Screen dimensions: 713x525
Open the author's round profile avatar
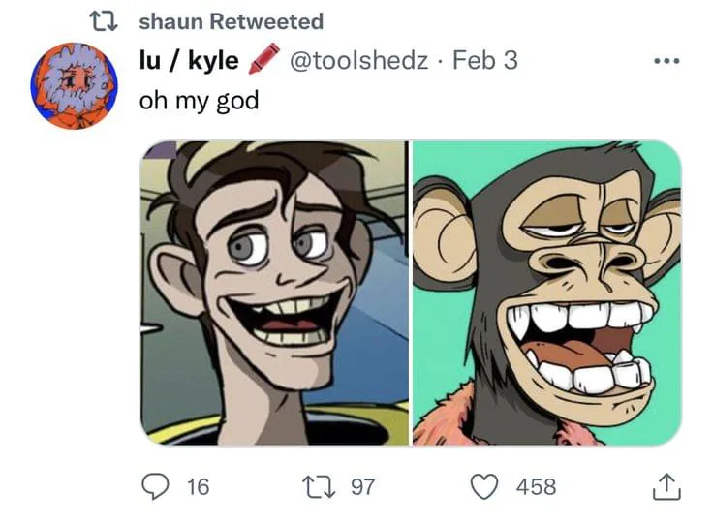tap(74, 85)
